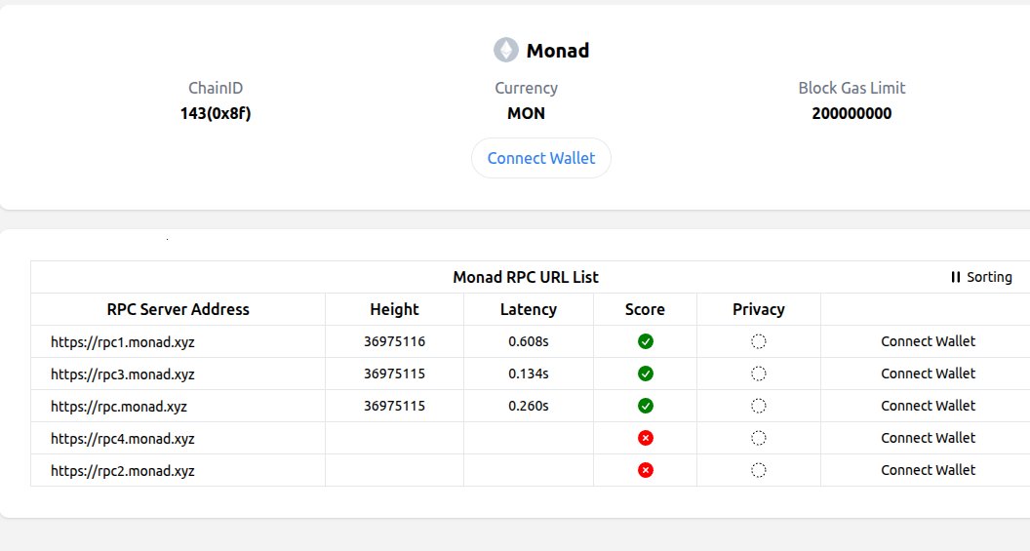Click the height value 36975116
1030x551 pixels.
pos(394,341)
